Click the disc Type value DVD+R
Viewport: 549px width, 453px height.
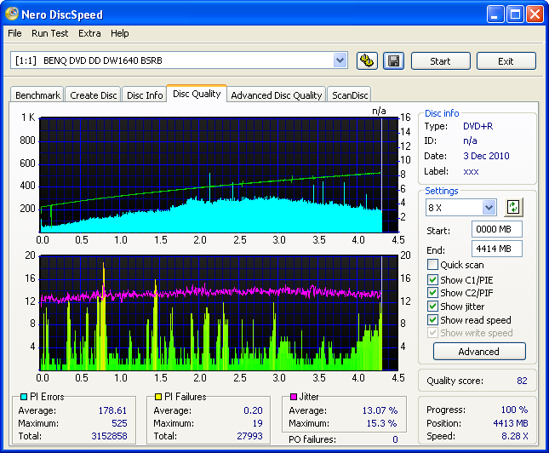point(478,126)
